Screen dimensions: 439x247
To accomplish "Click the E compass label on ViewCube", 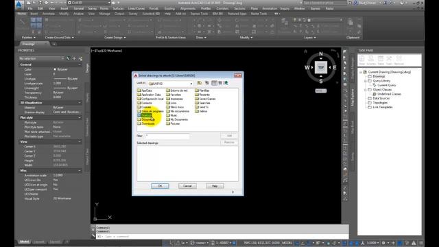I will click(334, 67).
